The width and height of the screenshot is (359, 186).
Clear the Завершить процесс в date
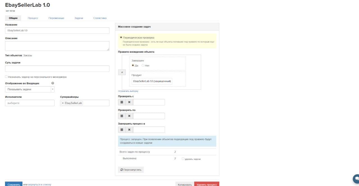click(129, 130)
